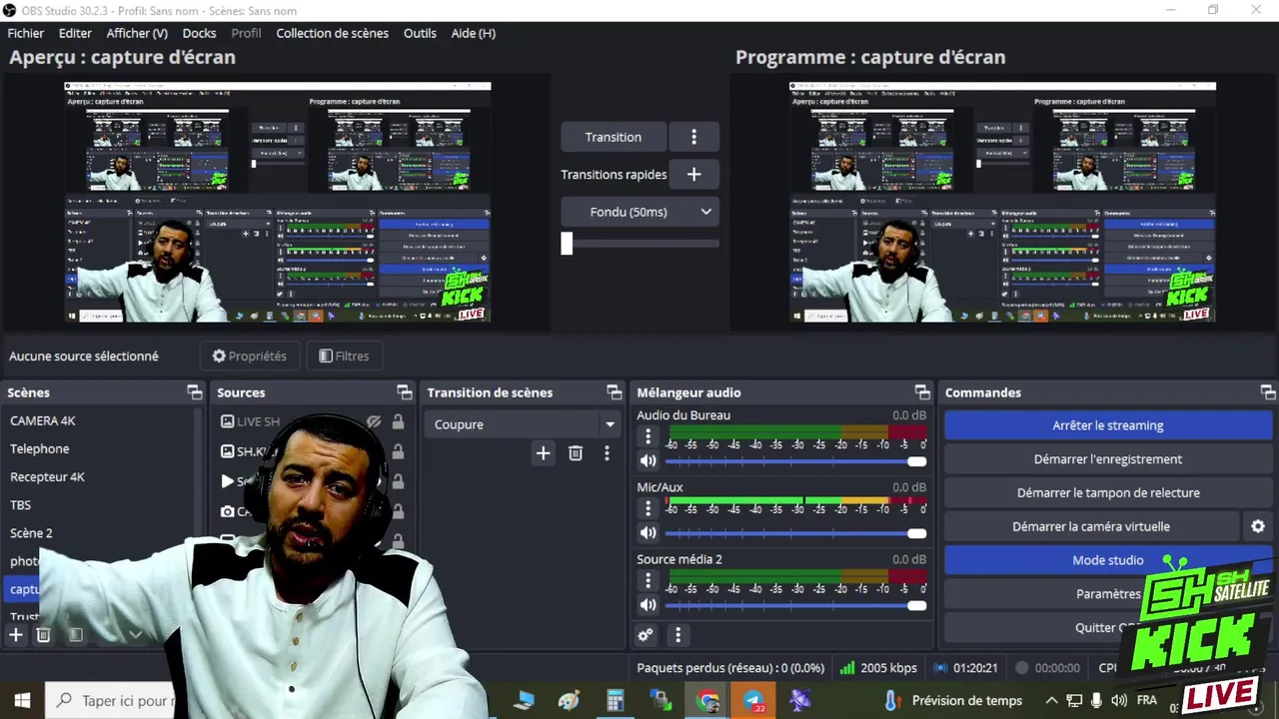Click the Source média 2 volume slider
Image resolution: width=1279 pixels, height=719 pixels.
795,605
